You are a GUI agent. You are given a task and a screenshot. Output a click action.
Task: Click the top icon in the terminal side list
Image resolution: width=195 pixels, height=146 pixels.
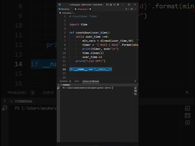pos(135,88)
